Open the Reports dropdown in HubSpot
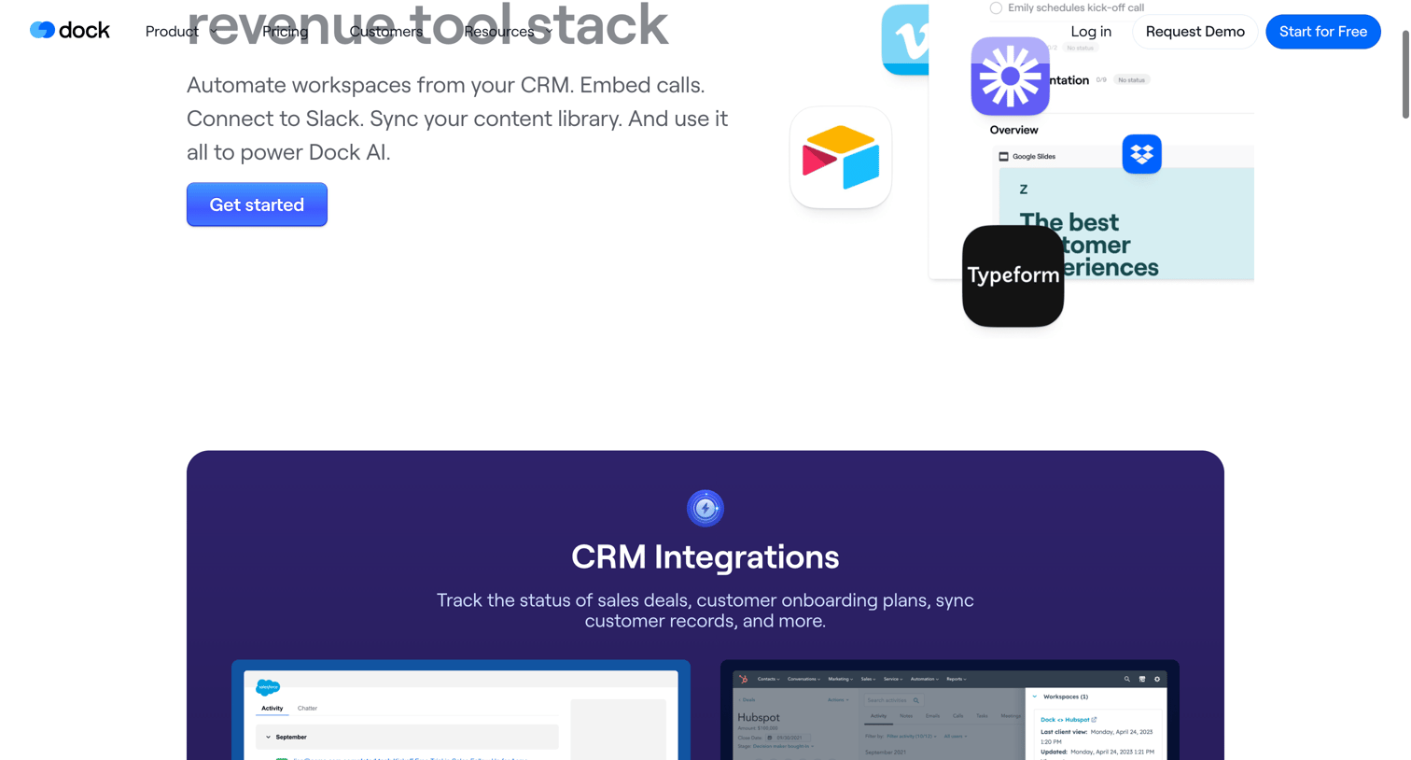The image size is (1411, 760). pyautogui.click(x=957, y=679)
